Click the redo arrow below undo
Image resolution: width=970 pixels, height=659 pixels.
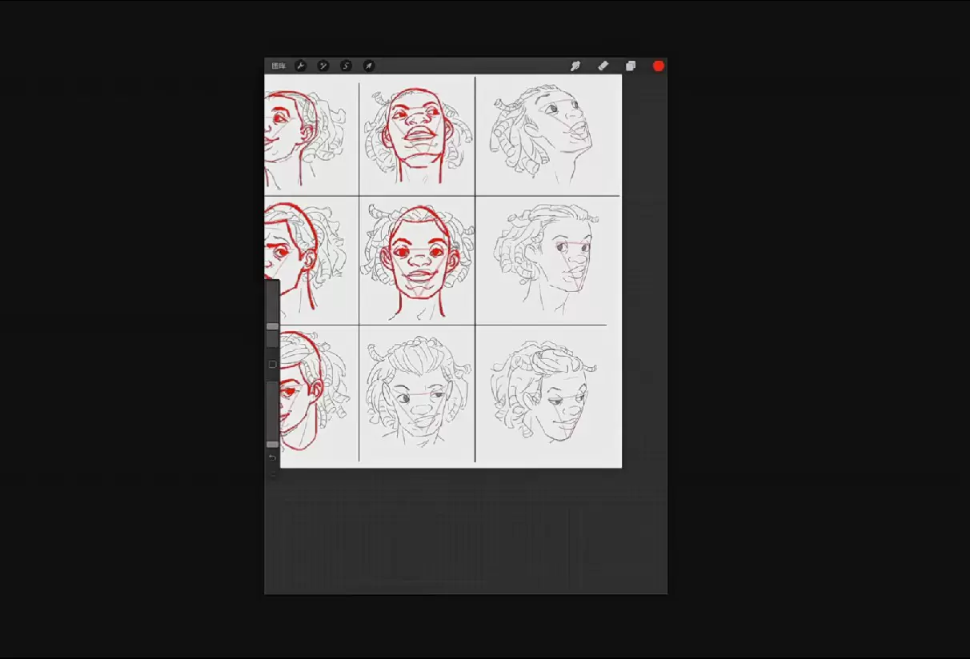point(272,473)
